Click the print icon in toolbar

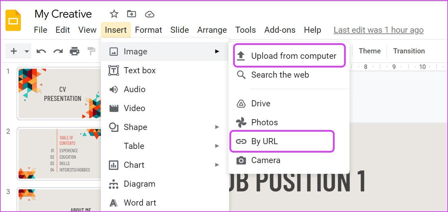75,51
